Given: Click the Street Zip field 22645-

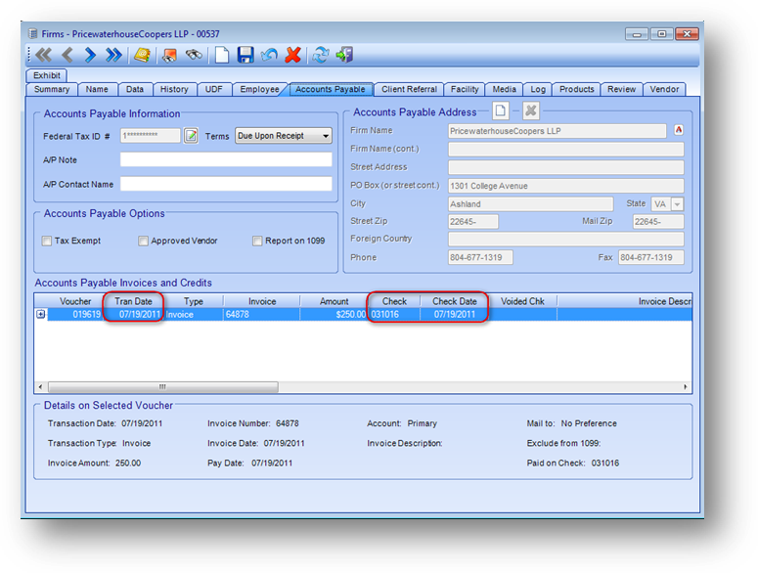Looking at the screenshot, I should pos(472,222).
